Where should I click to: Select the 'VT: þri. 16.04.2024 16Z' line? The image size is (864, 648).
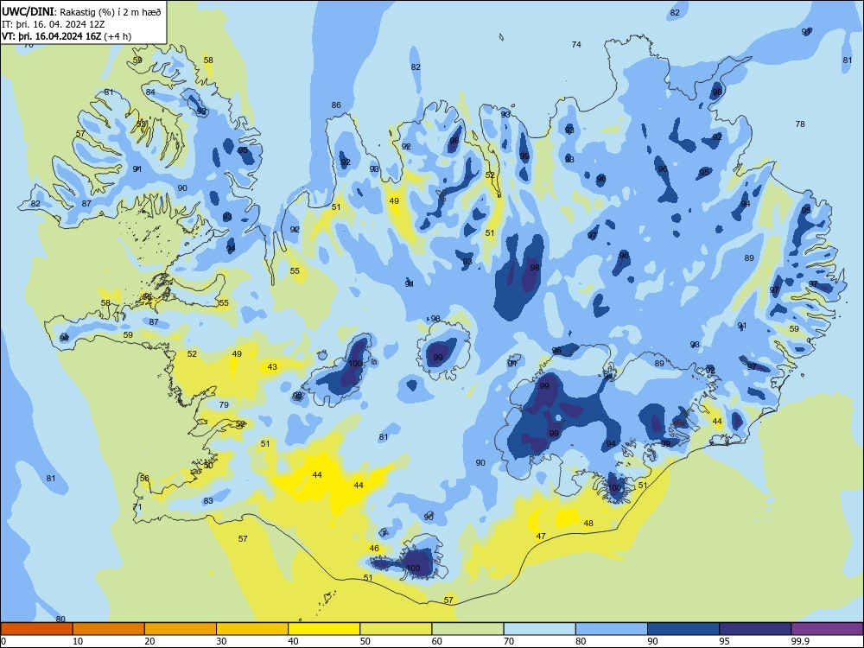(x=51, y=36)
